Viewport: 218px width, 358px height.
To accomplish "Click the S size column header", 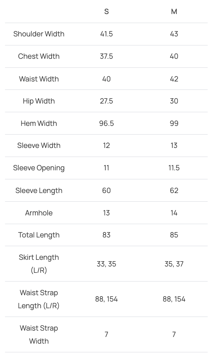I will 106,12.
